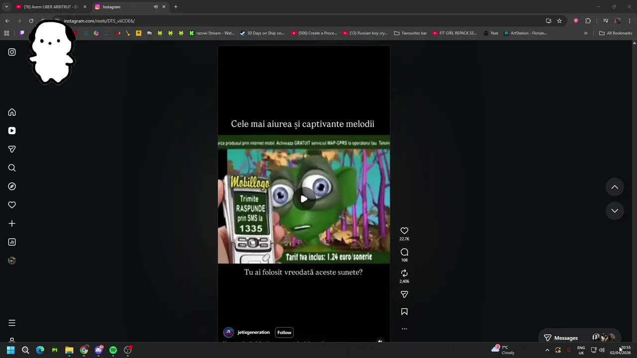The image size is (637, 358).
Task: Open 30 Days on Ship bookmark
Action: (262, 33)
